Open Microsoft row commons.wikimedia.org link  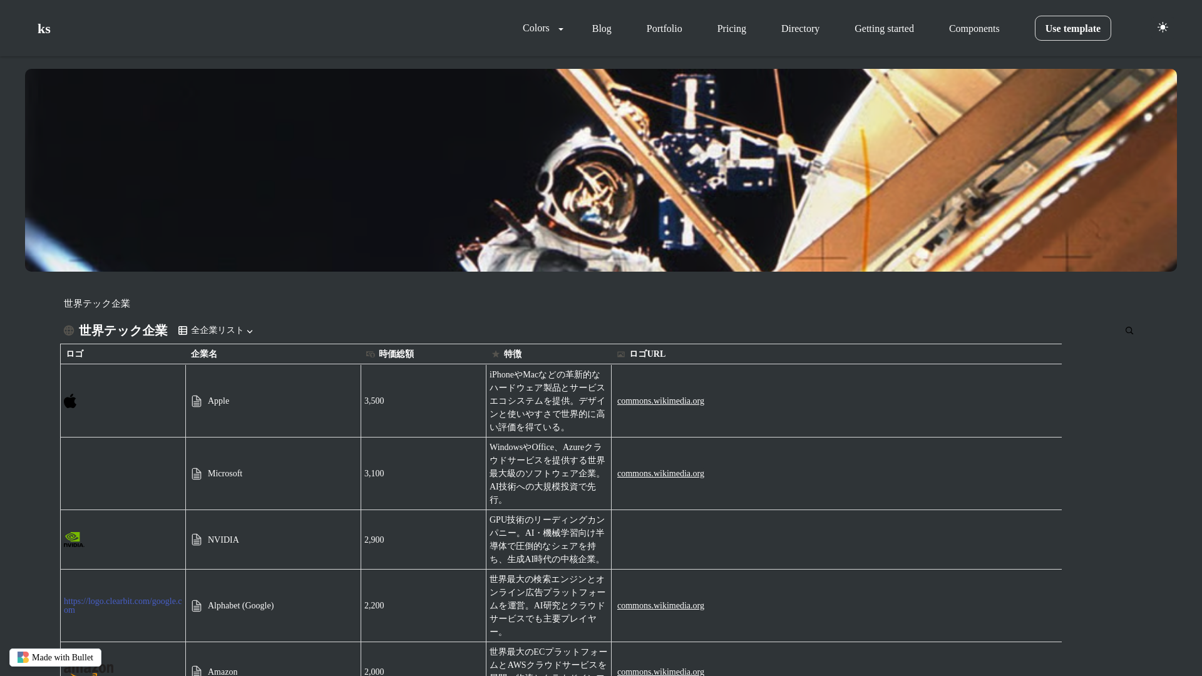coord(660,474)
